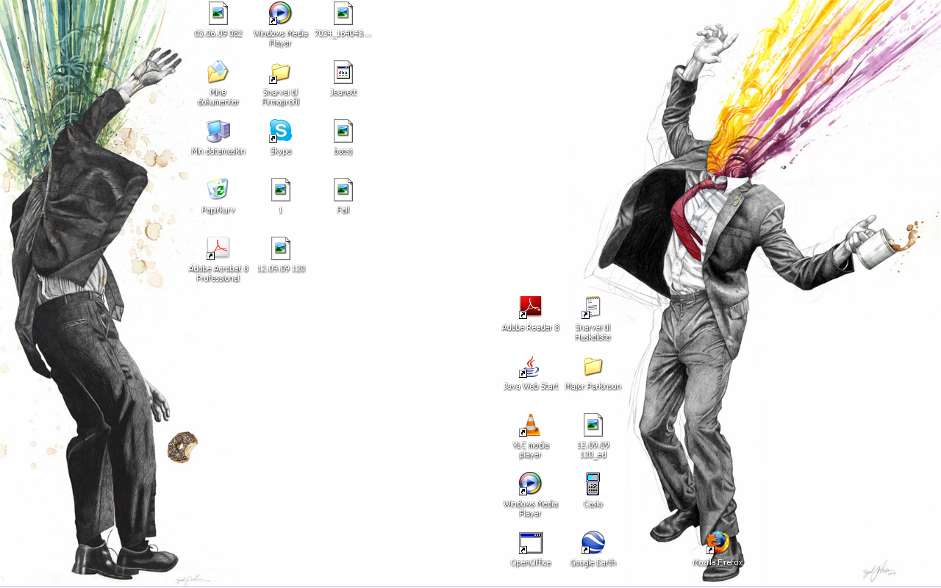Select the bæsj image file
This screenshot has width=941, height=588.
point(343,131)
